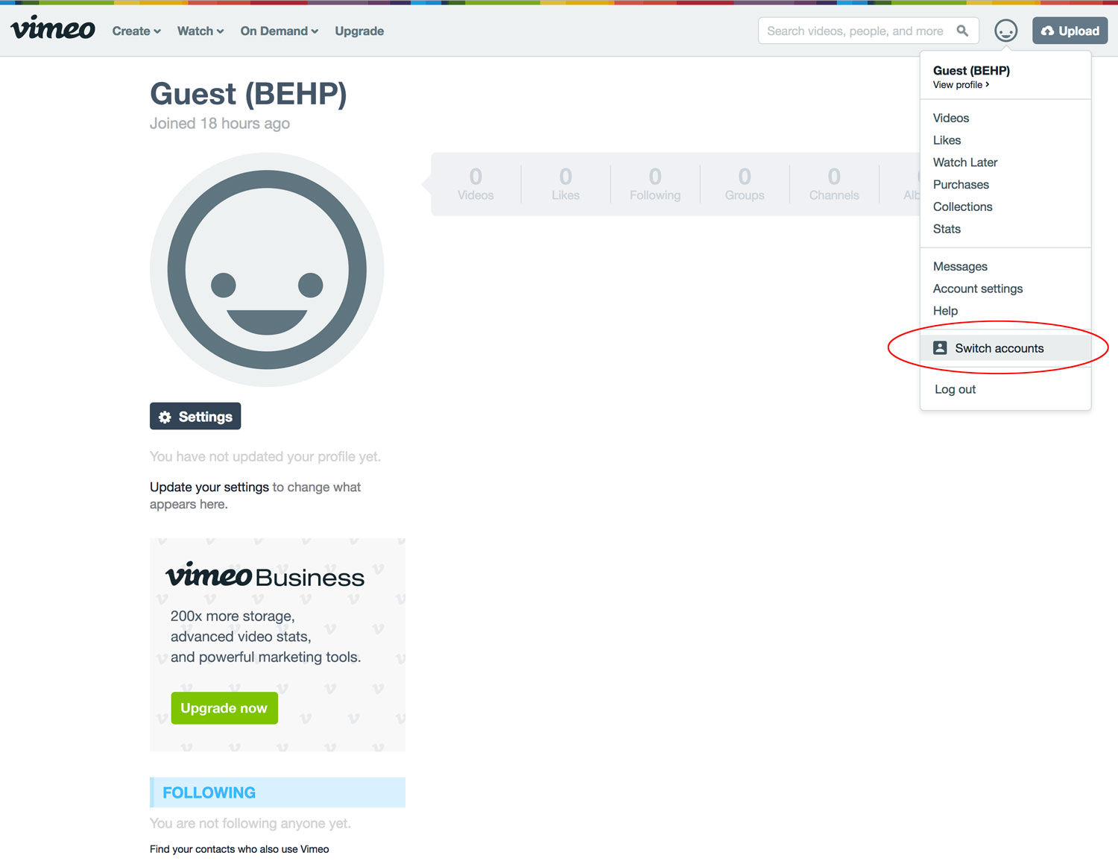
Task: Click View profile link in dropdown
Action: pyautogui.click(x=960, y=85)
